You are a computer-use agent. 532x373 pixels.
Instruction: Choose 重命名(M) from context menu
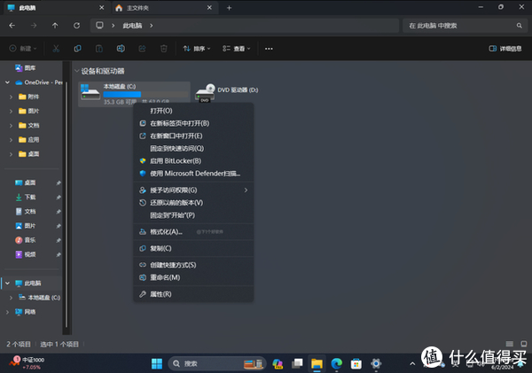pos(193,277)
